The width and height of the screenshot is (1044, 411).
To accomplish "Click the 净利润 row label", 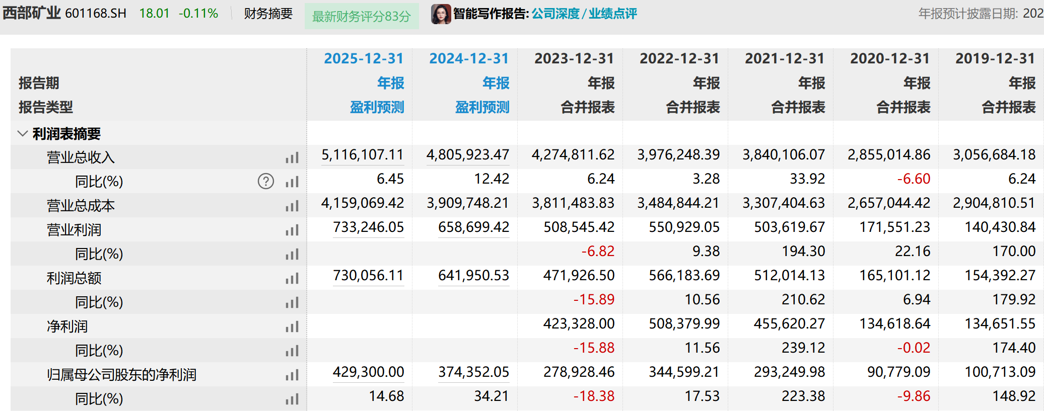I will [67, 326].
